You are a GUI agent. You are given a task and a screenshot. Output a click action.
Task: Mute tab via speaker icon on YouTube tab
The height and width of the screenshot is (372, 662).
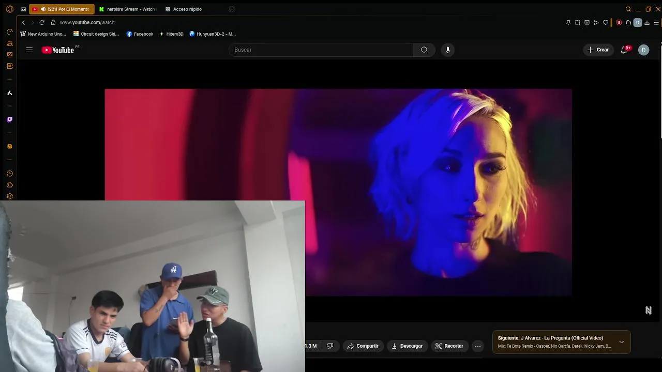(x=43, y=9)
